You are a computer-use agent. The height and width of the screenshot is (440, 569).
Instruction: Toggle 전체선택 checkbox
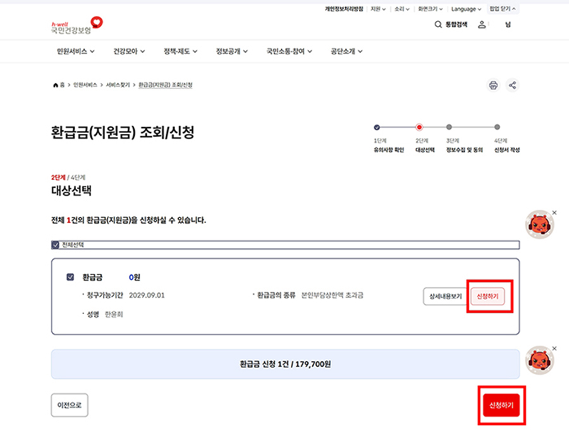tap(55, 245)
